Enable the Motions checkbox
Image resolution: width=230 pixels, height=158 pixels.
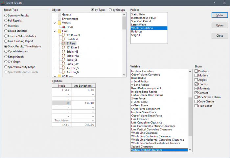pos(196,75)
